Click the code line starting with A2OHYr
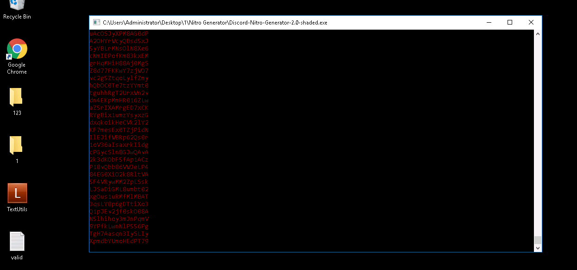Image resolution: width=577 pixels, height=270 pixels. (x=119, y=41)
